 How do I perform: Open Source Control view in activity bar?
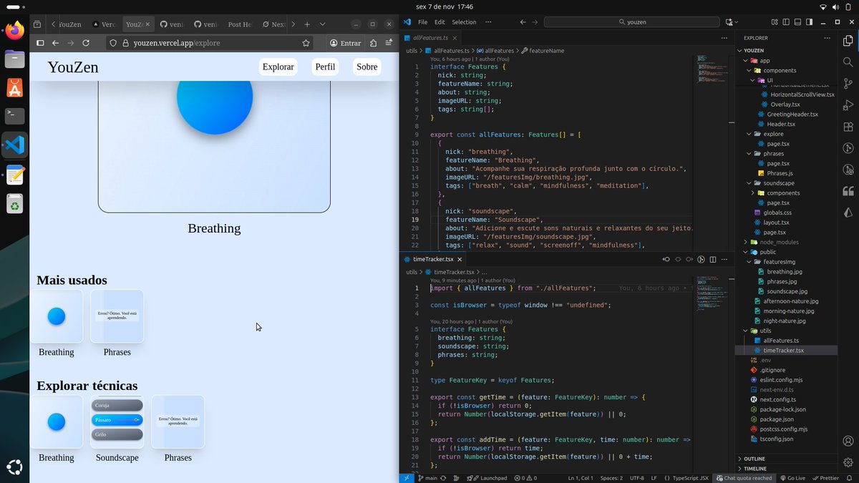click(849, 84)
